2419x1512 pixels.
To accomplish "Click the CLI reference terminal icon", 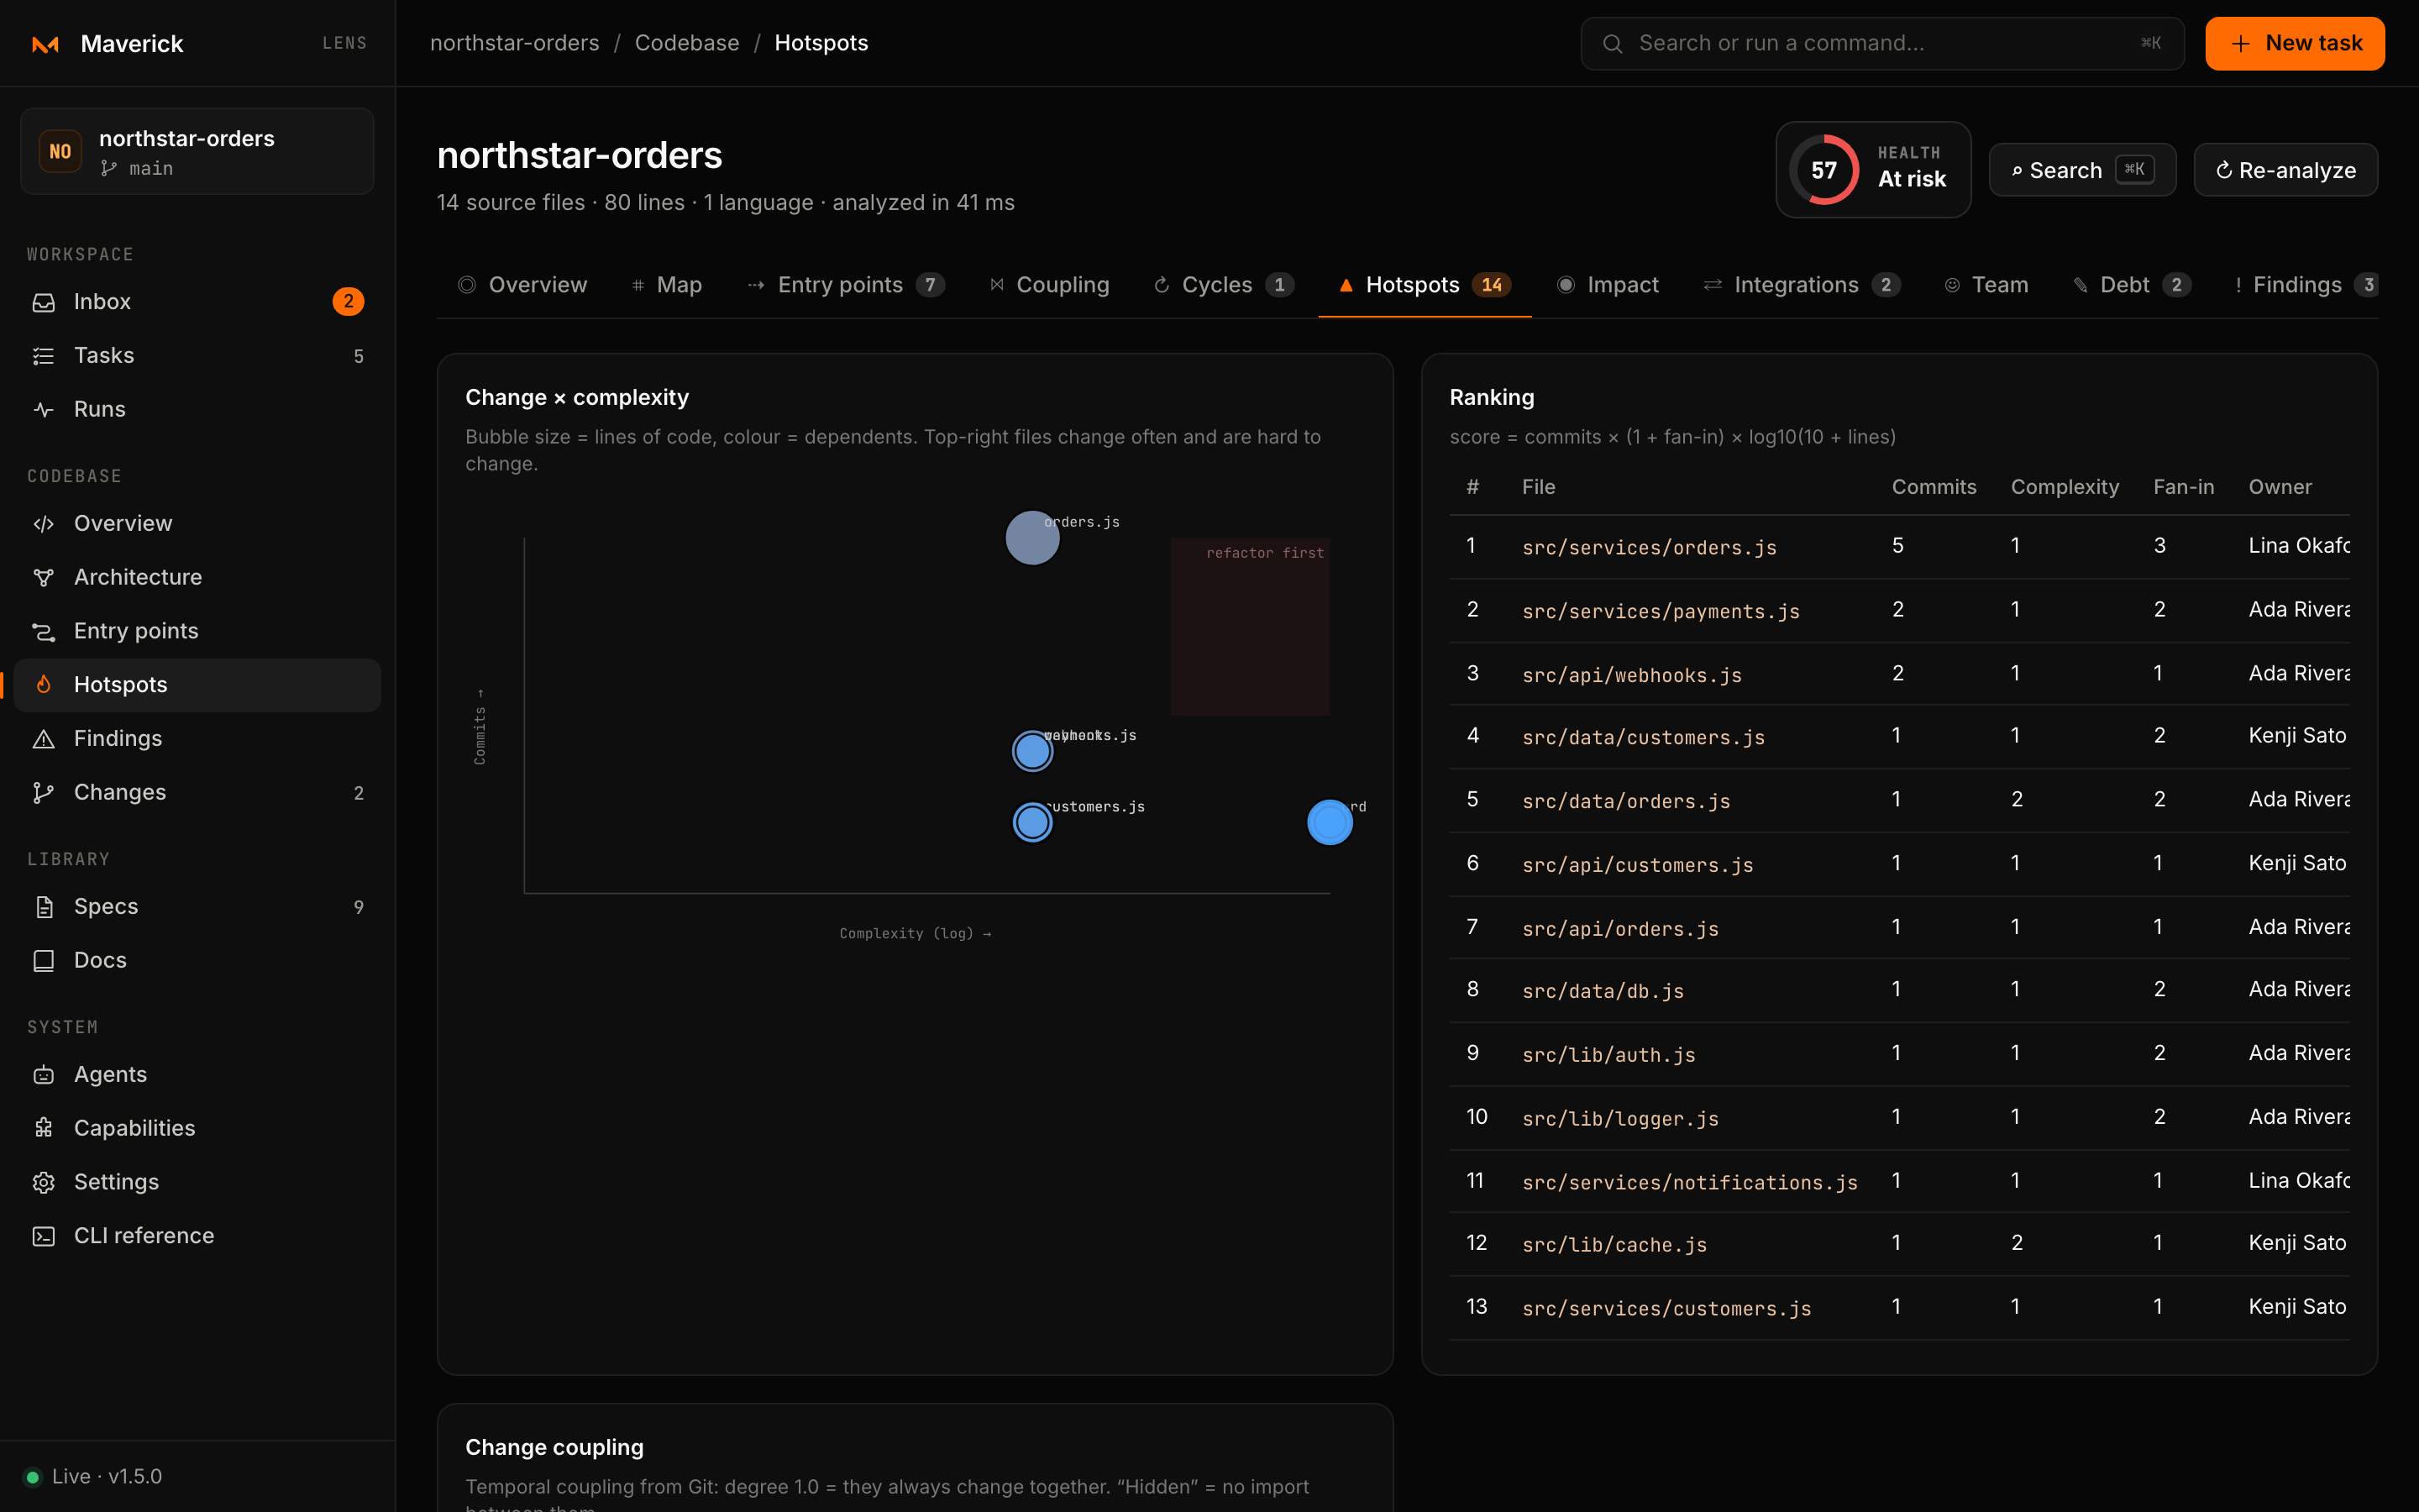I will coord(44,1237).
